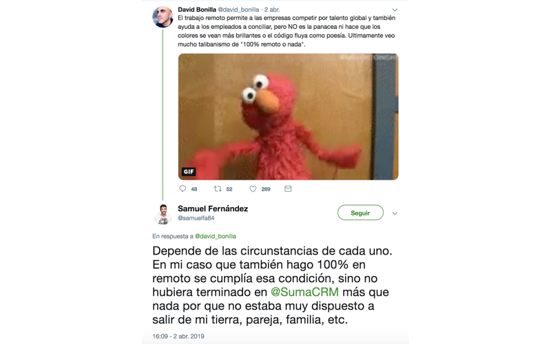Open Samuel Fernández's profile avatar
The width and height of the screenshot is (551, 344).
coord(163,214)
